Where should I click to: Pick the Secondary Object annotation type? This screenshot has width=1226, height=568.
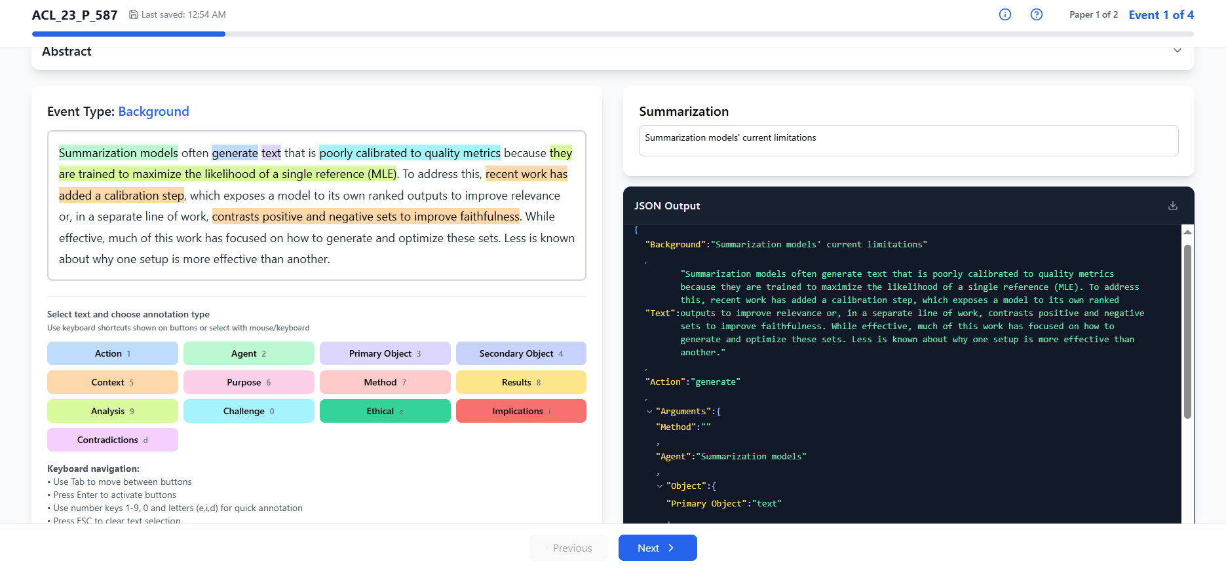(520, 353)
